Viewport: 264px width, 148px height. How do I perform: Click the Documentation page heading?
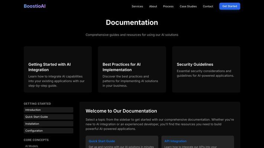pos(132,23)
